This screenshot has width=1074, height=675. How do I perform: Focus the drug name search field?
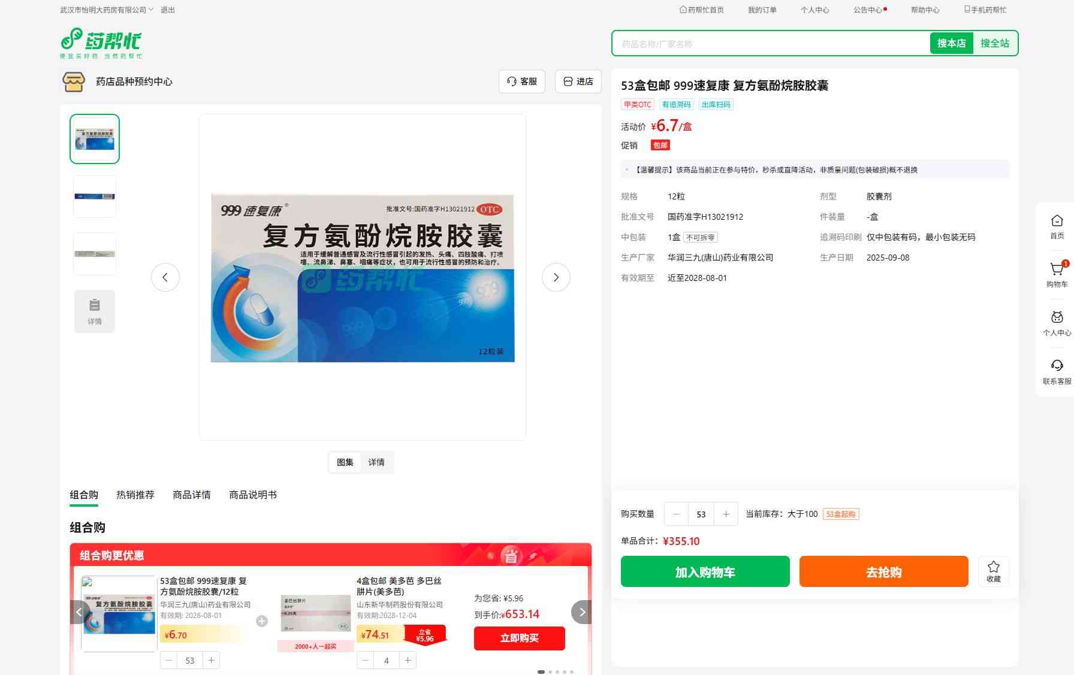770,44
